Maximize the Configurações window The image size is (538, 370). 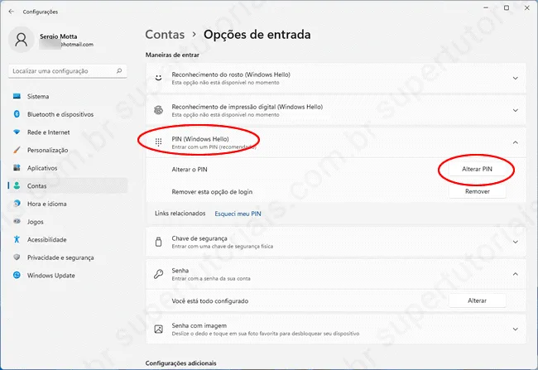point(507,7)
